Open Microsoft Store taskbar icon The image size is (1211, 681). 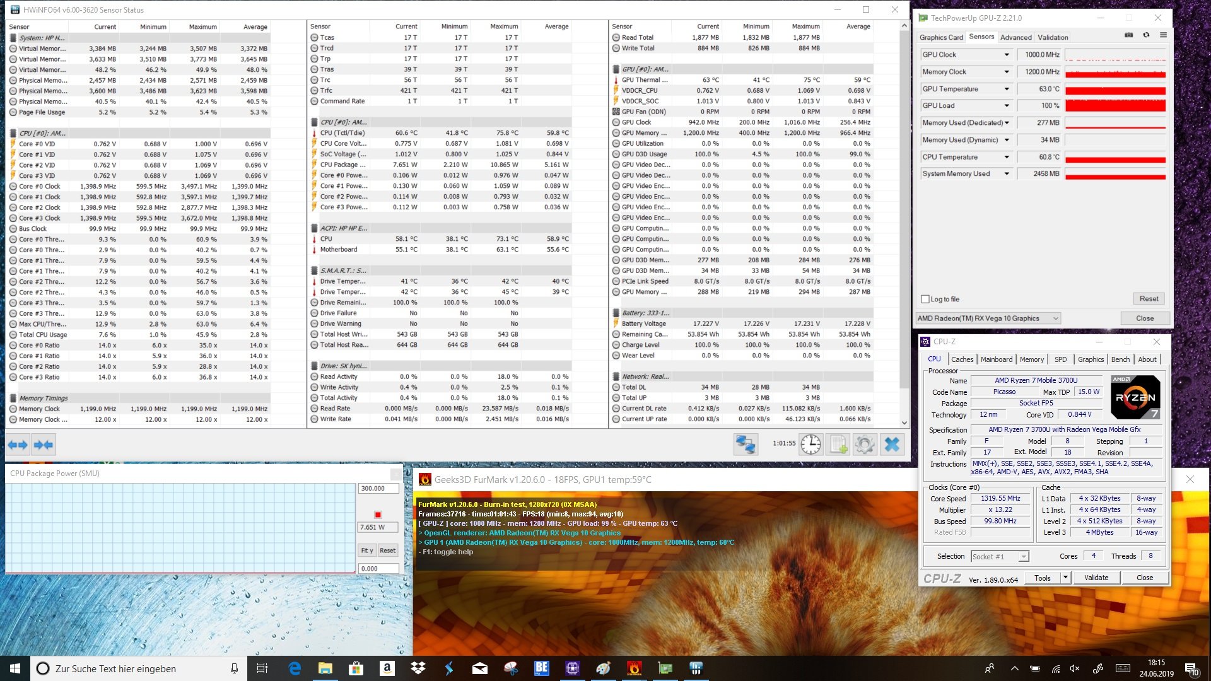[356, 668]
